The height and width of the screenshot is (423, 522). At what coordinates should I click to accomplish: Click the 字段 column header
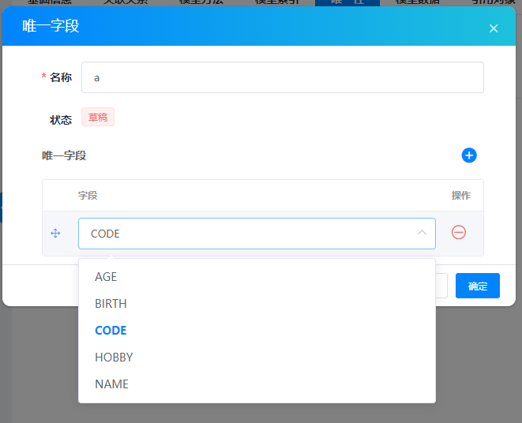pyautogui.click(x=88, y=195)
